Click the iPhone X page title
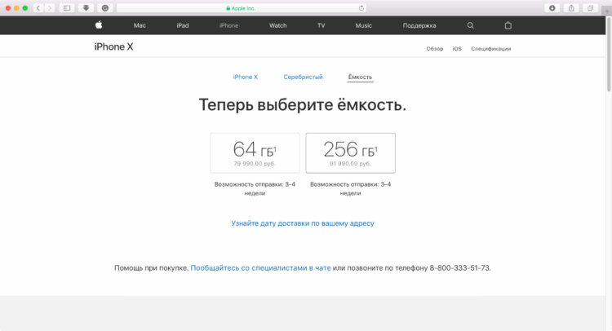The width and height of the screenshot is (612, 331). [113, 46]
